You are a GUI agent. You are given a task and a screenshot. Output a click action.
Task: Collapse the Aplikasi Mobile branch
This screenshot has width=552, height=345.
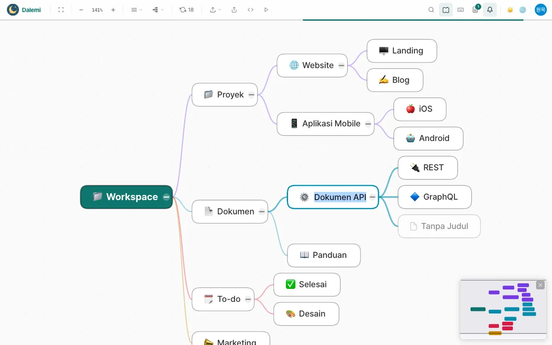pyautogui.click(x=368, y=124)
